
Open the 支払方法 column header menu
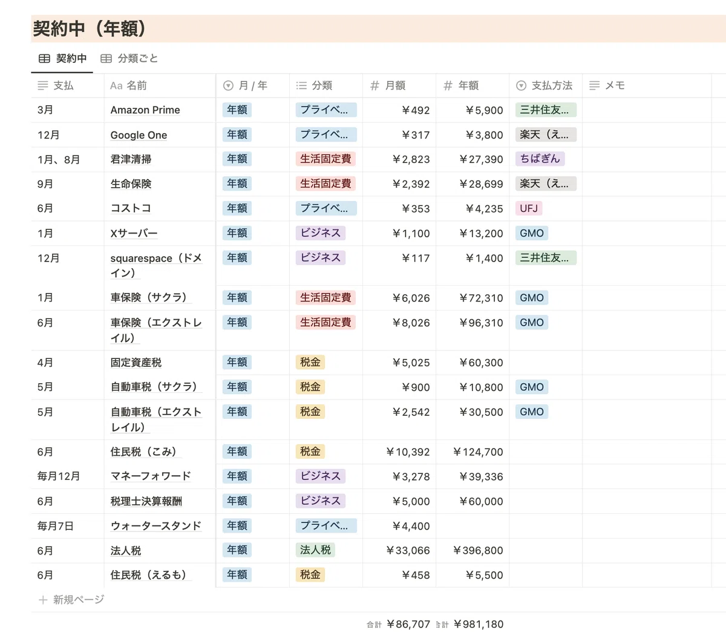tap(546, 86)
